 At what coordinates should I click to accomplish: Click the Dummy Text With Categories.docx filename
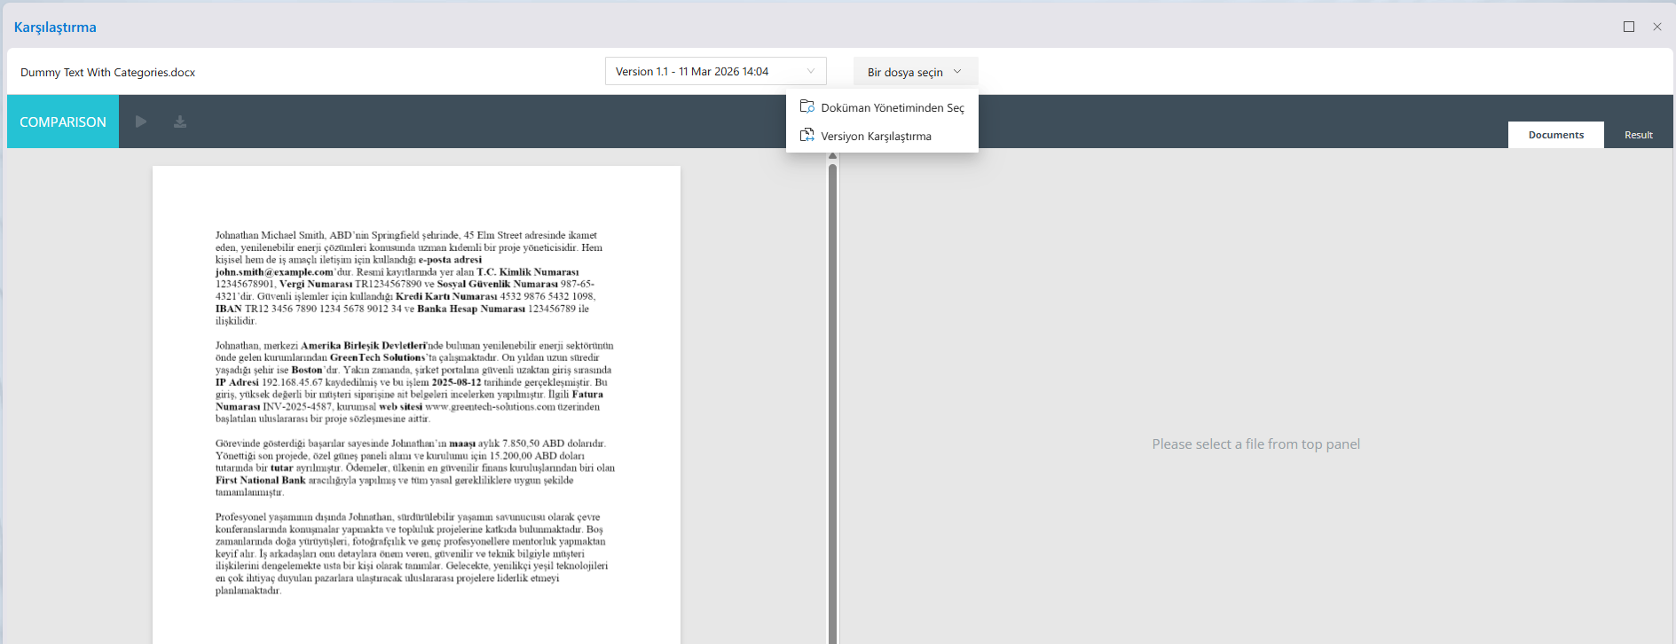pos(107,72)
